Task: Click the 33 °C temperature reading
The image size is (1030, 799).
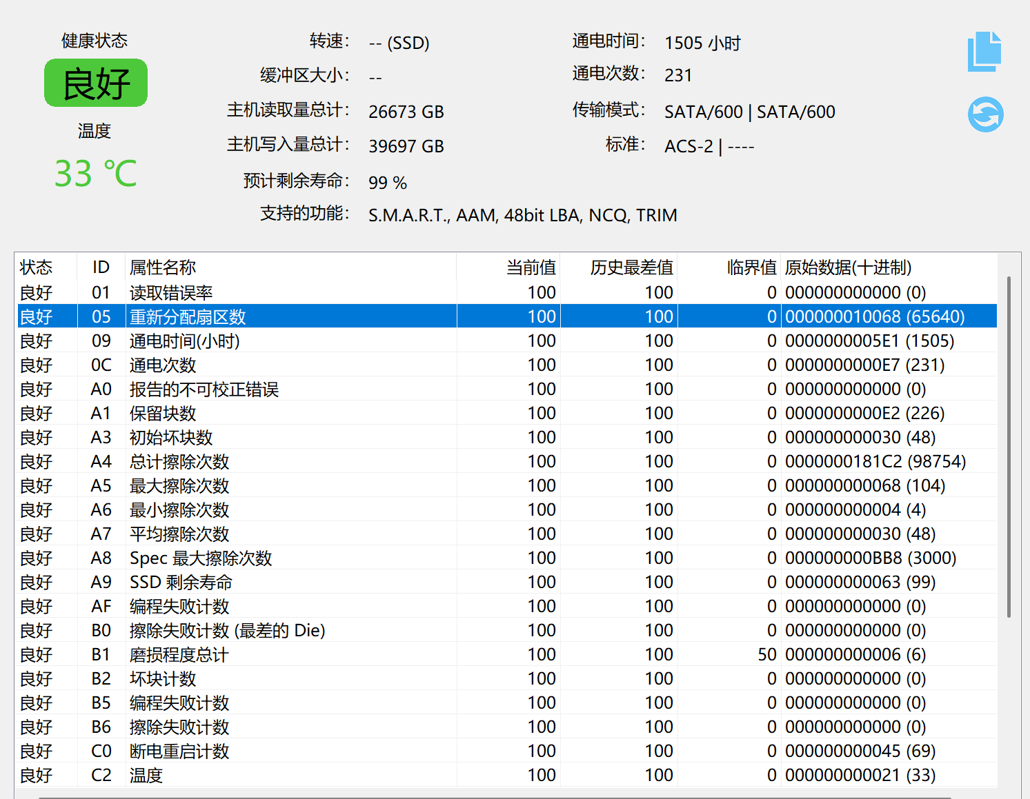Action: [96, 174]
